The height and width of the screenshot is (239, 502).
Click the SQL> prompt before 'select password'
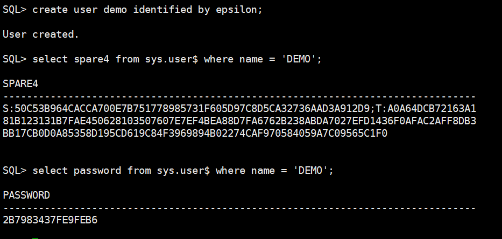pyautogui.click(x=14, y=171)
